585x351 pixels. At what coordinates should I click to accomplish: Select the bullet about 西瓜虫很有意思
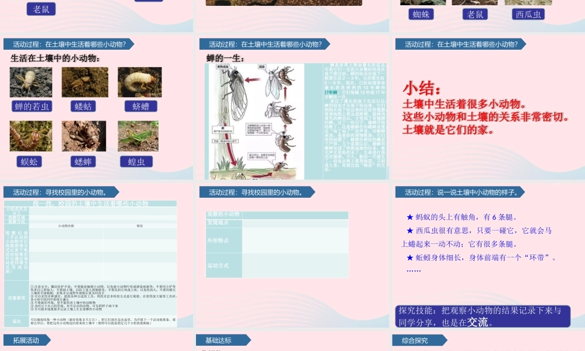point(477,238)
